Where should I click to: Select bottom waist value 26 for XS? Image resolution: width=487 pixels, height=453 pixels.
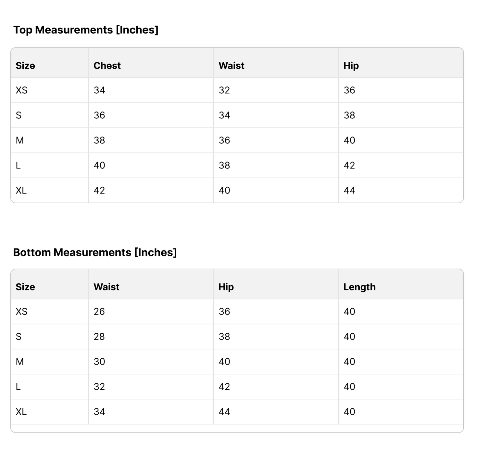click(99, 312)
